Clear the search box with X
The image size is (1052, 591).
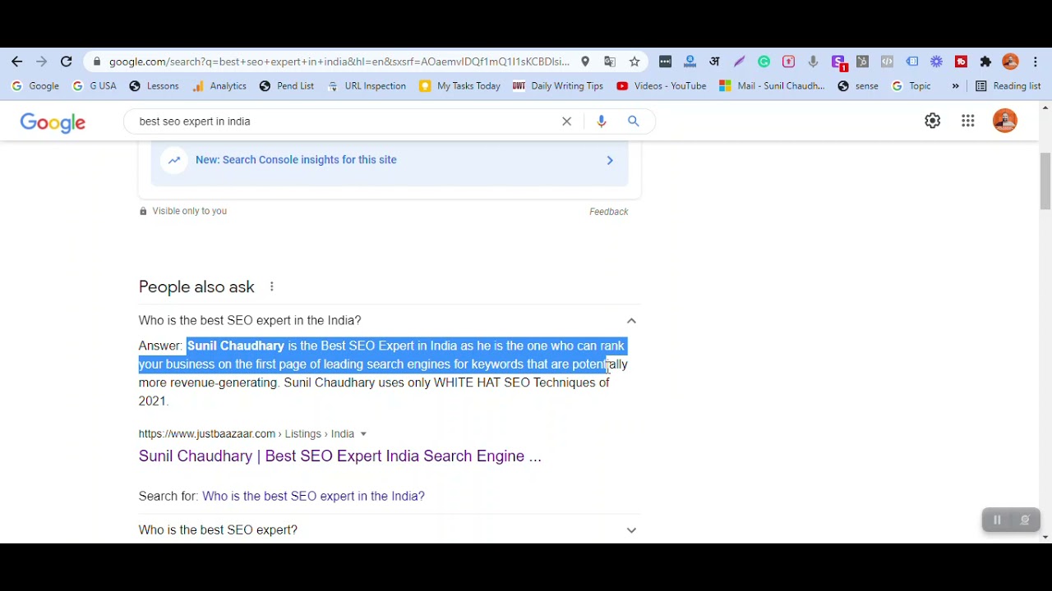tap(566, 121)
